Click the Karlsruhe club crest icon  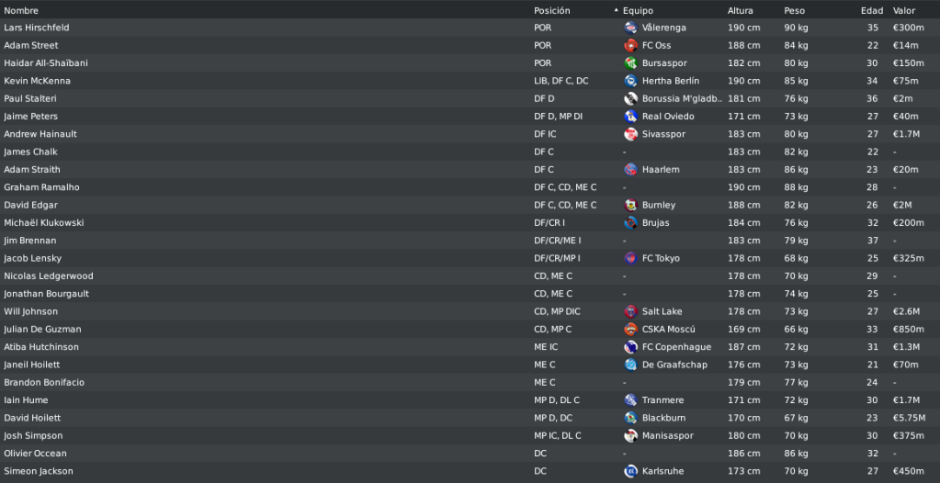coord(630,471)
